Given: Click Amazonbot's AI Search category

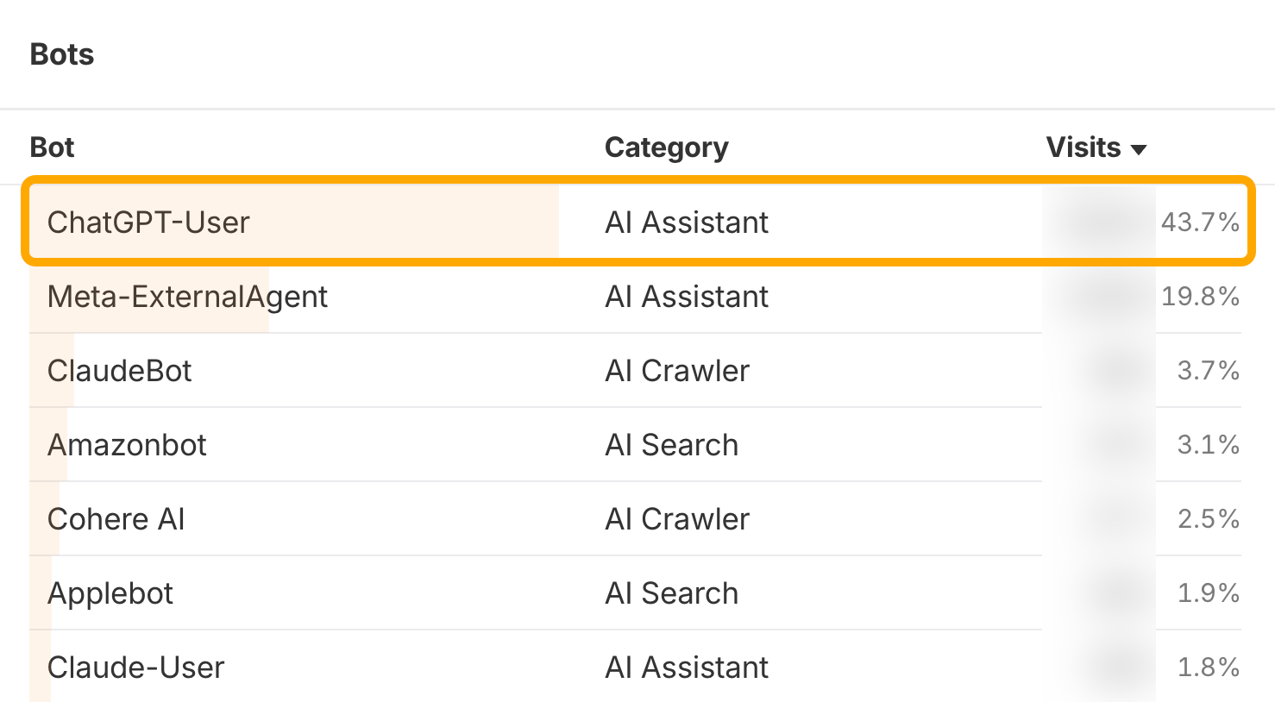Looking at the screenshot, I should click(671, 445).
